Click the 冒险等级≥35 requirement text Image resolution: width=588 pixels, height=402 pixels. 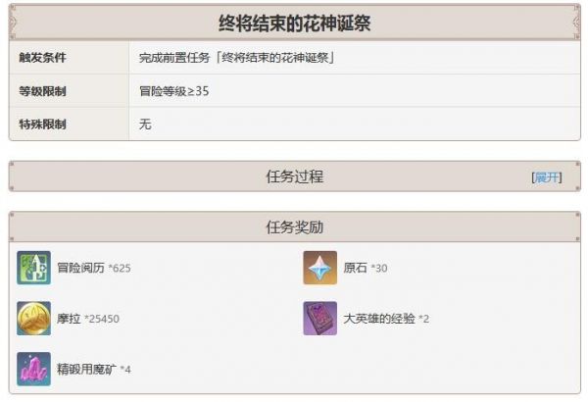pyautogui.click(x=174, y=91)
